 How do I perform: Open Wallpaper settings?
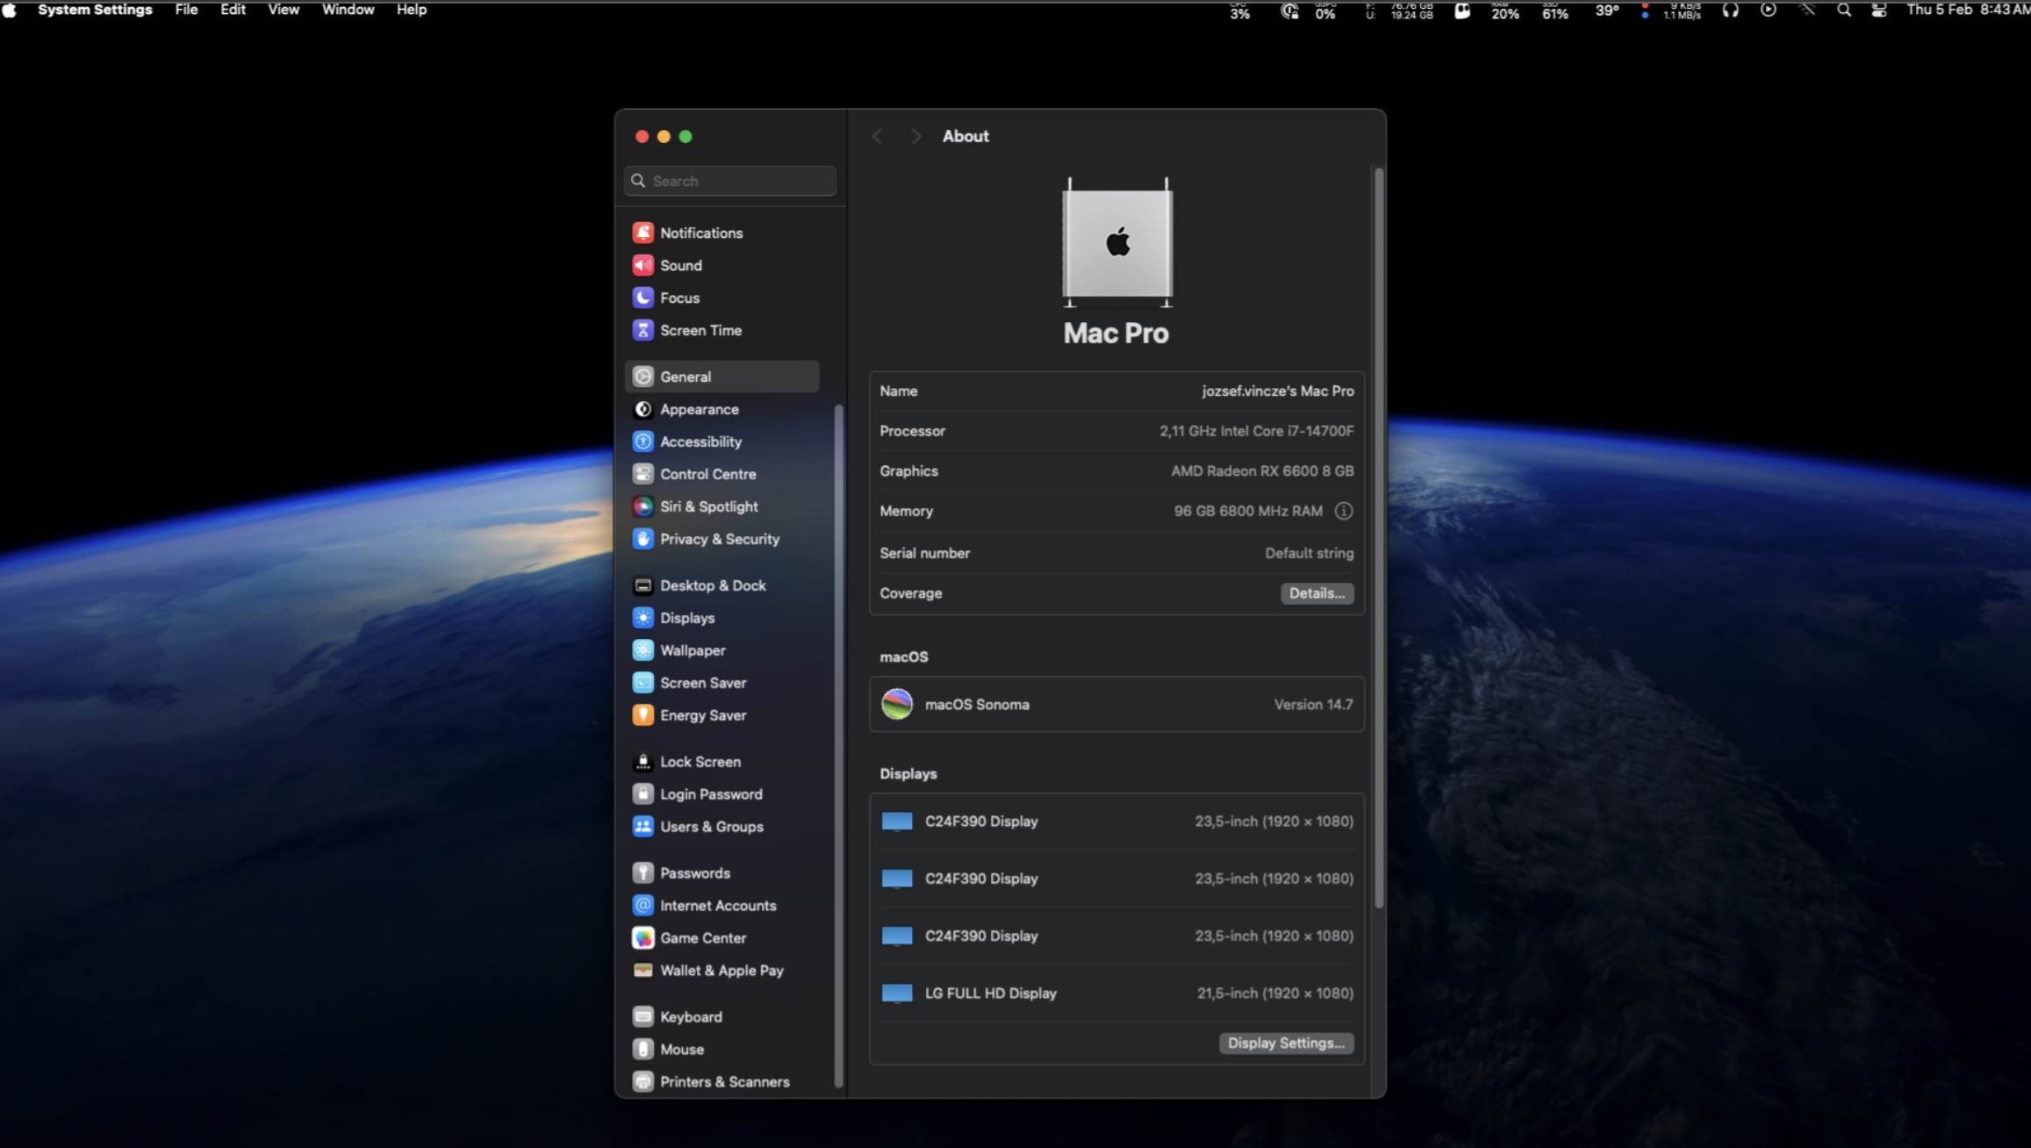click(691, 649)
